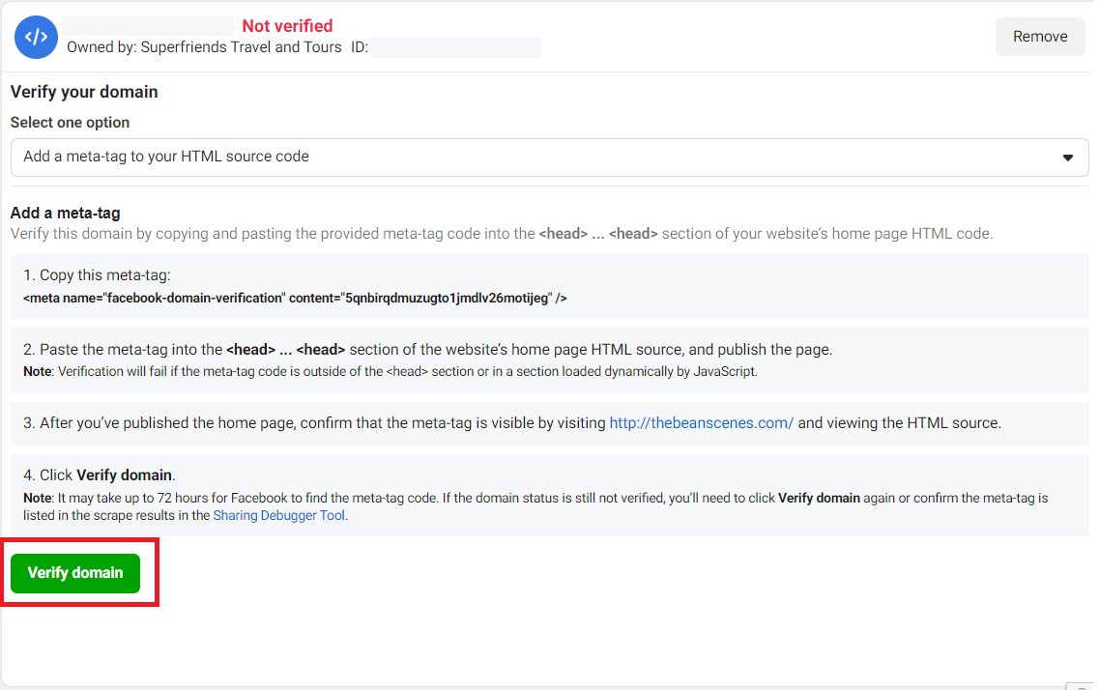Screen dimensions: 1099x690
Task: Click the 72 hours note text
Action: pyautogui.click(x=535, y=506)
